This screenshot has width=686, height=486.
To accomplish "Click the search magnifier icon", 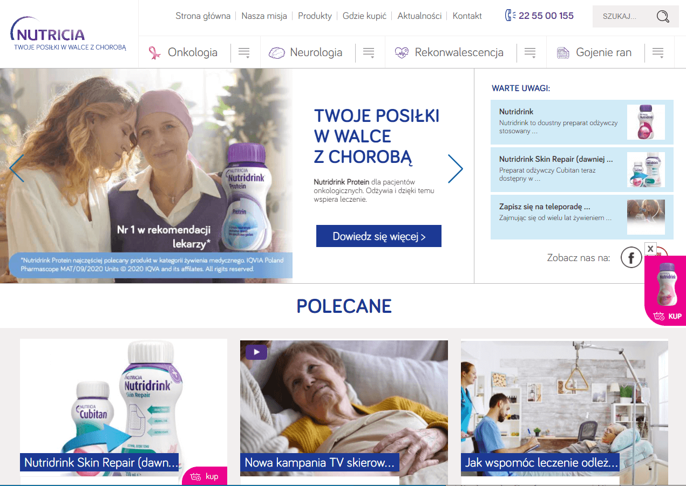I will [663, 17].
